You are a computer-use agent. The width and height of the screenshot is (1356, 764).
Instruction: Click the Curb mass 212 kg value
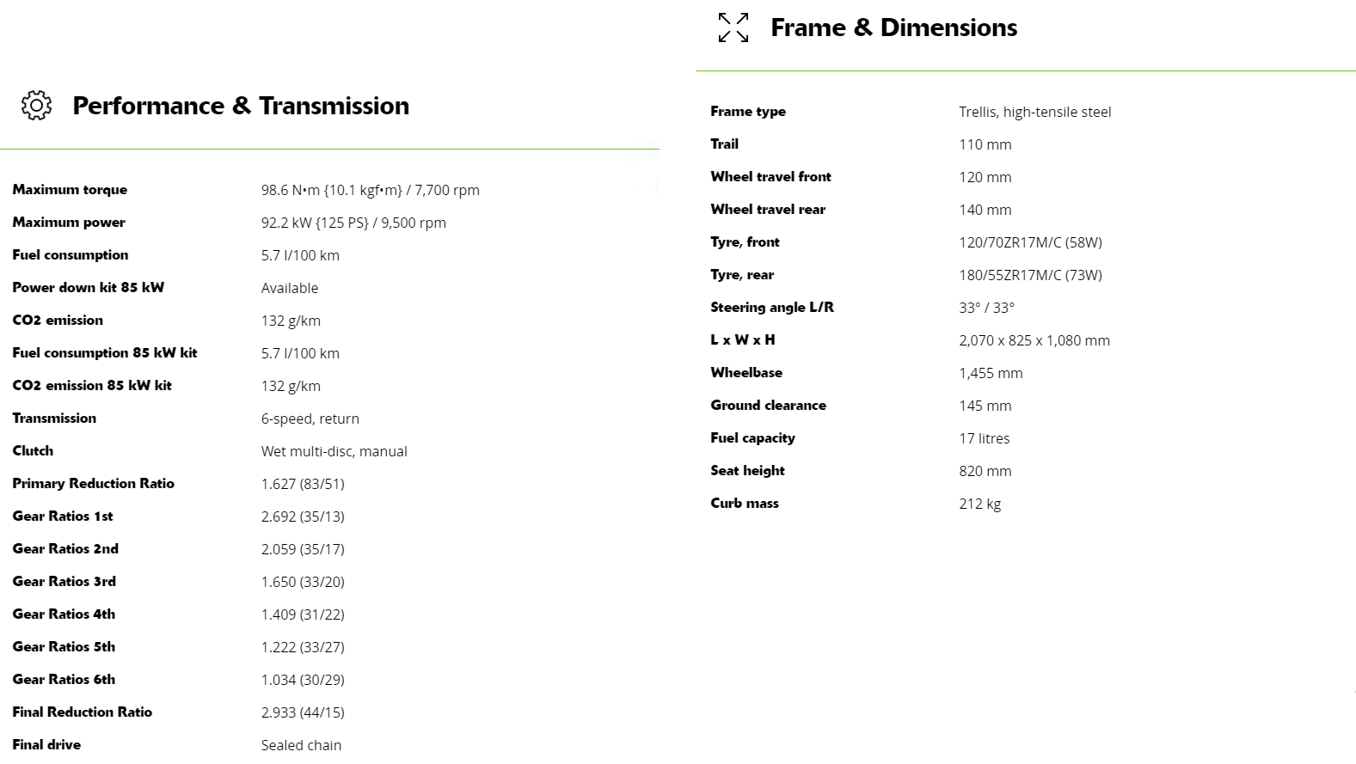coord(979,504)
